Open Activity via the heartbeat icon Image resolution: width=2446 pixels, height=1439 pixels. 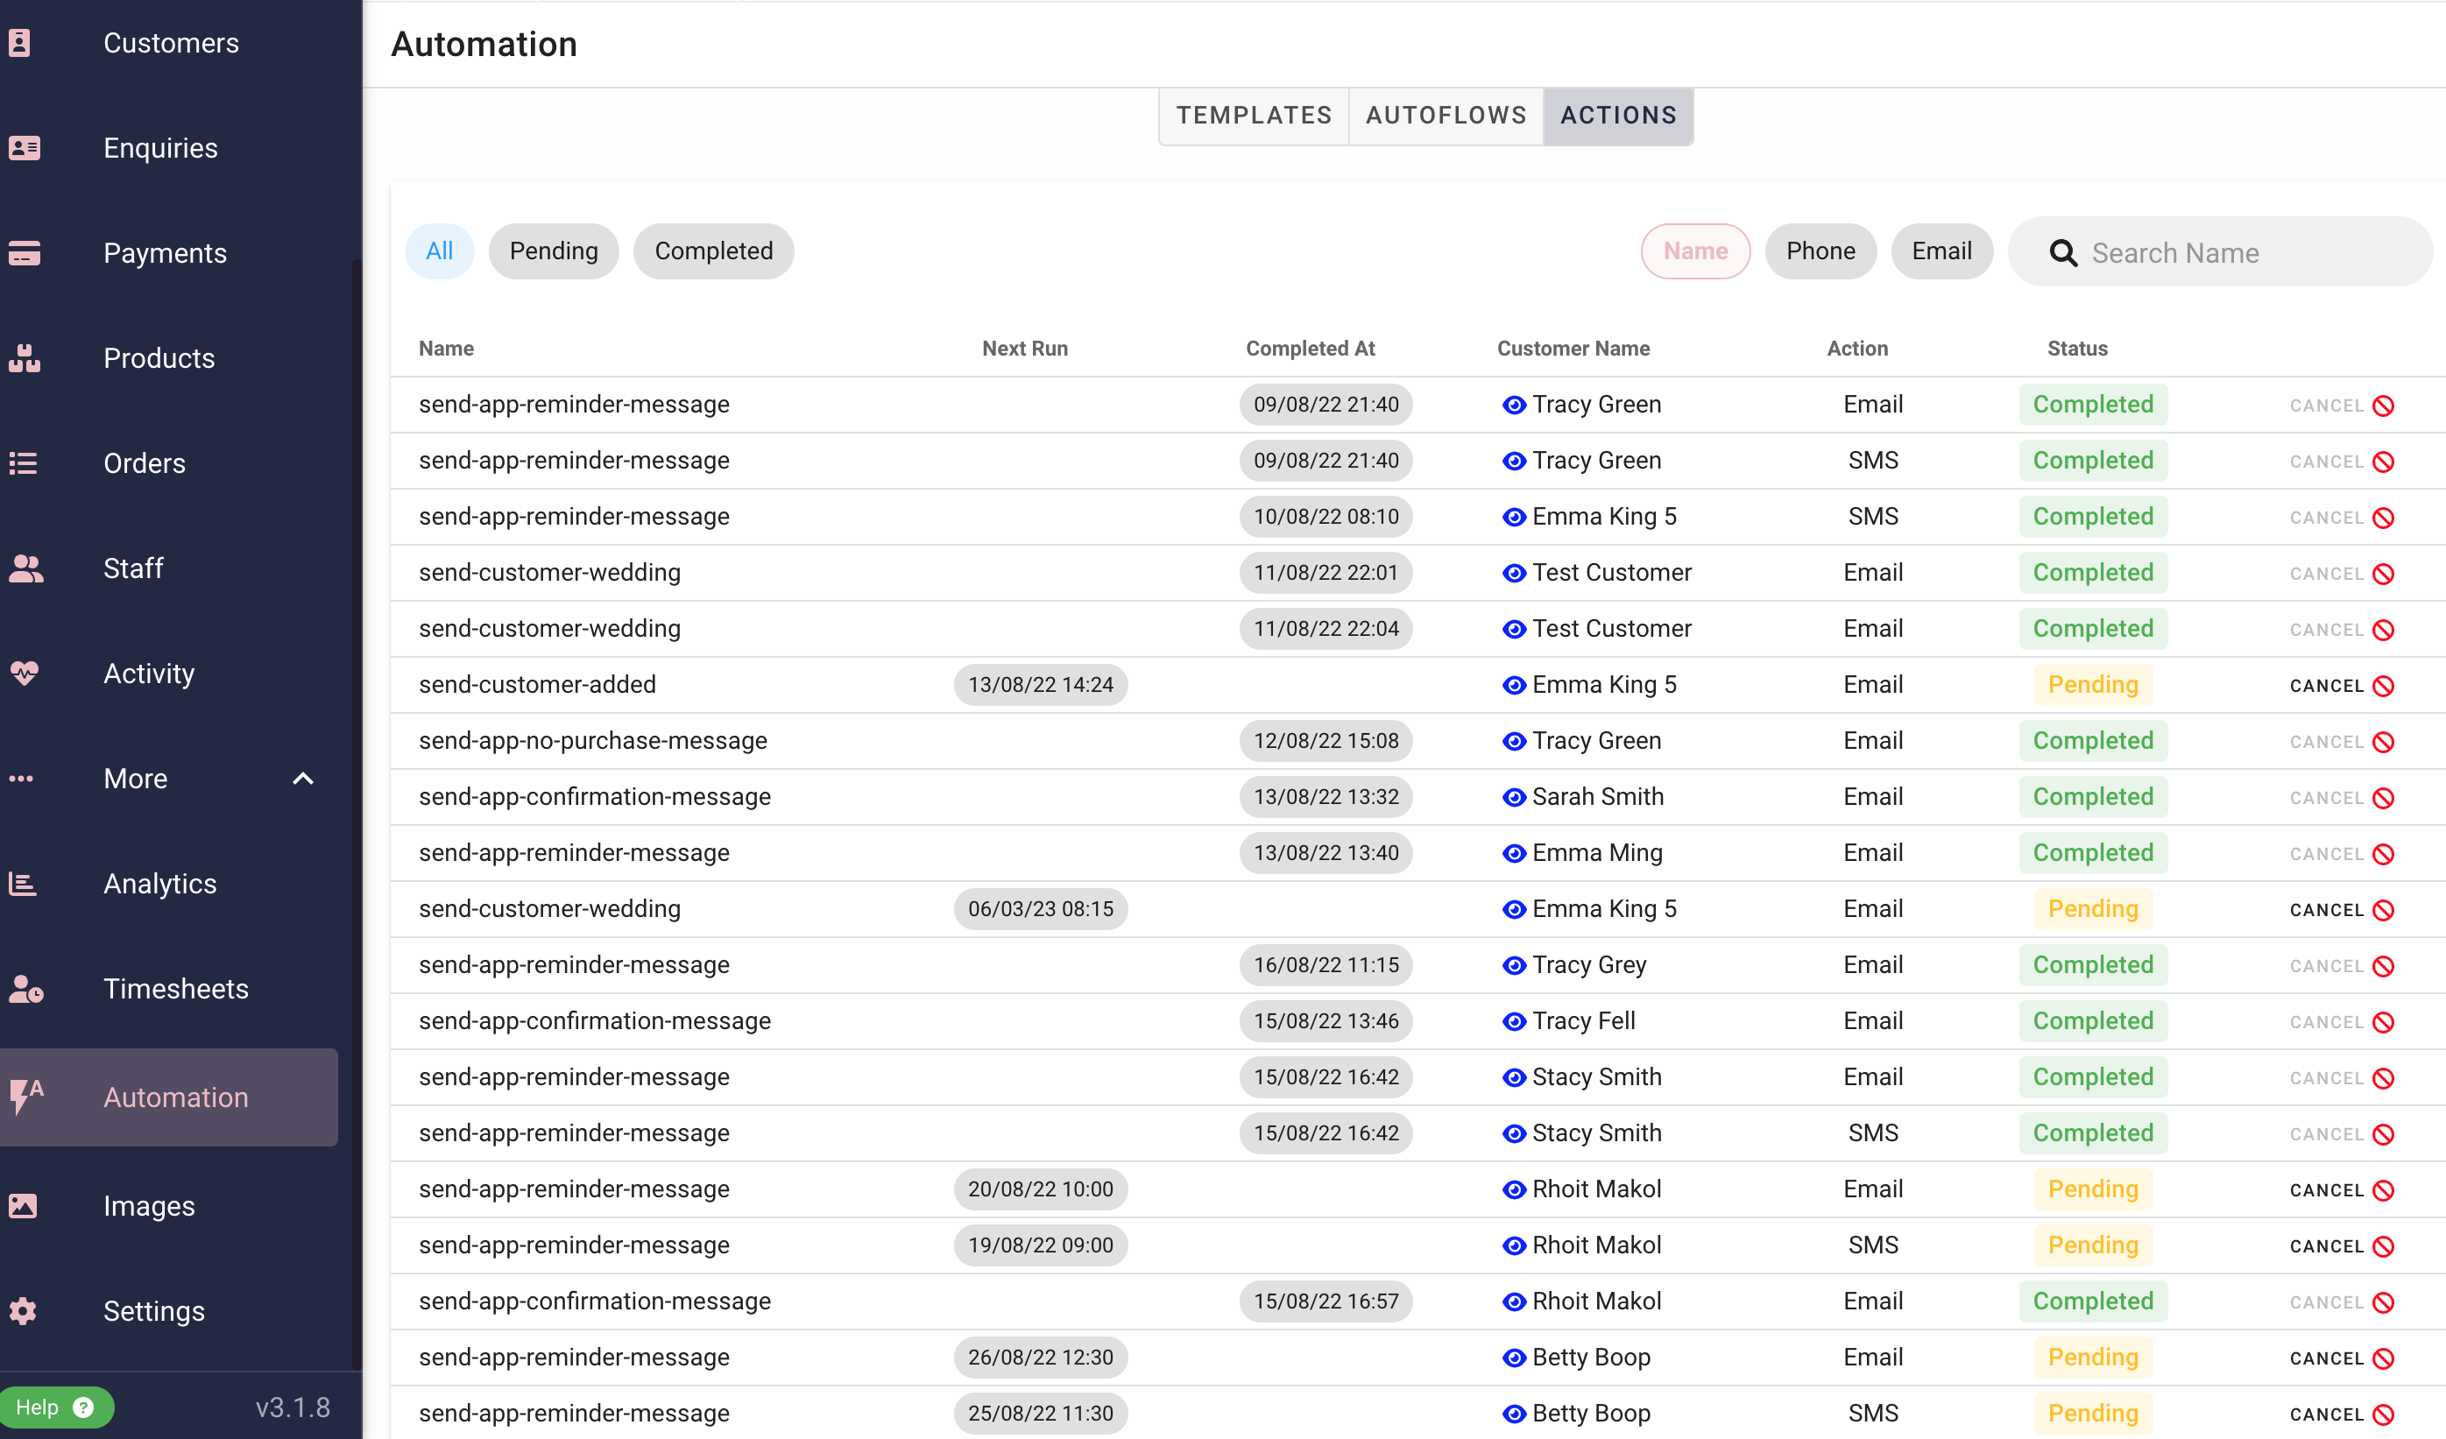click(24, 673)
